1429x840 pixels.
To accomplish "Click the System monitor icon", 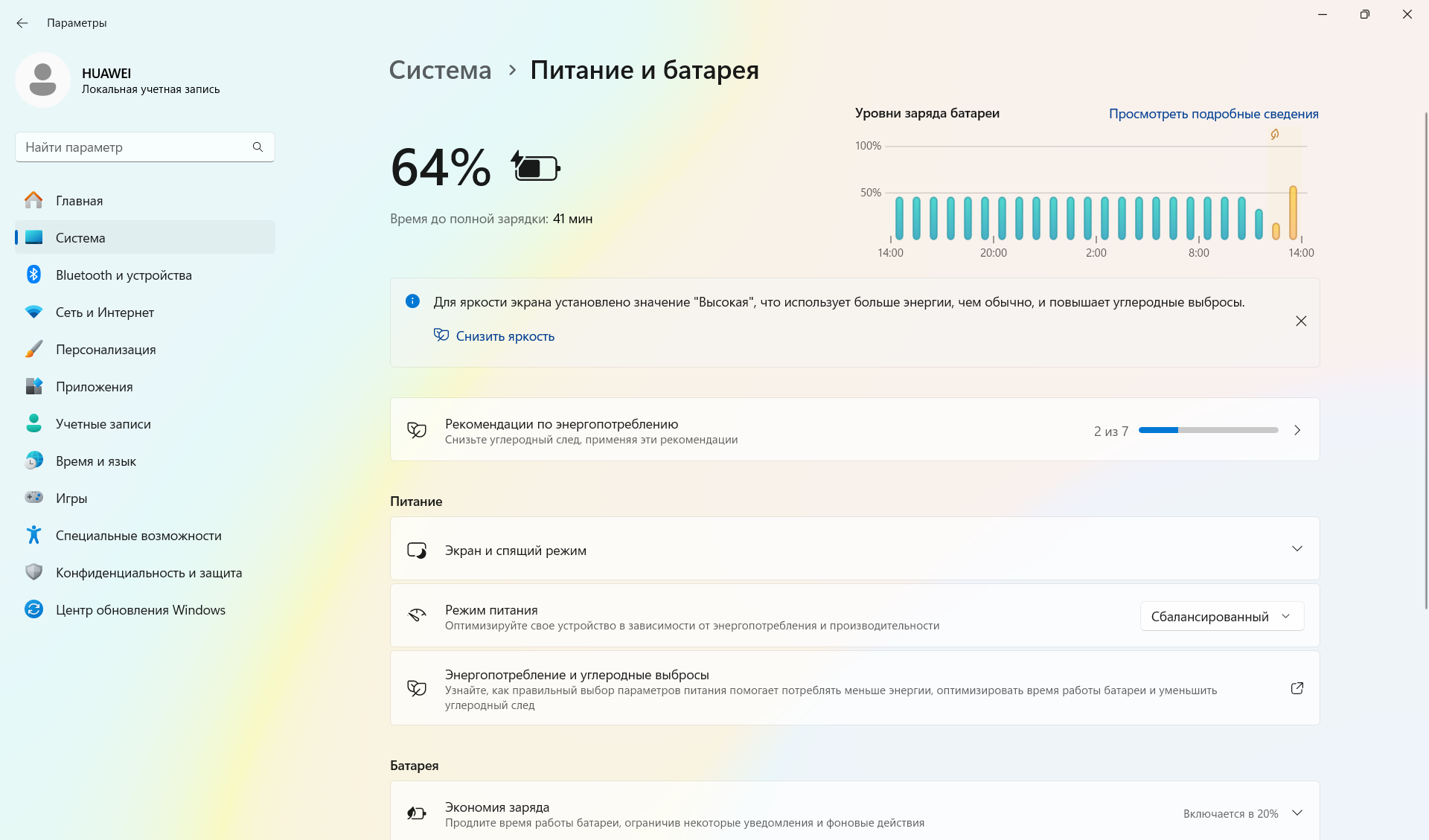I will point(33,237).
